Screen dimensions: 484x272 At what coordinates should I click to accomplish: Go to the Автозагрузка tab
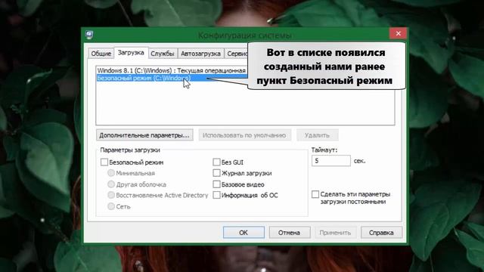200,54
